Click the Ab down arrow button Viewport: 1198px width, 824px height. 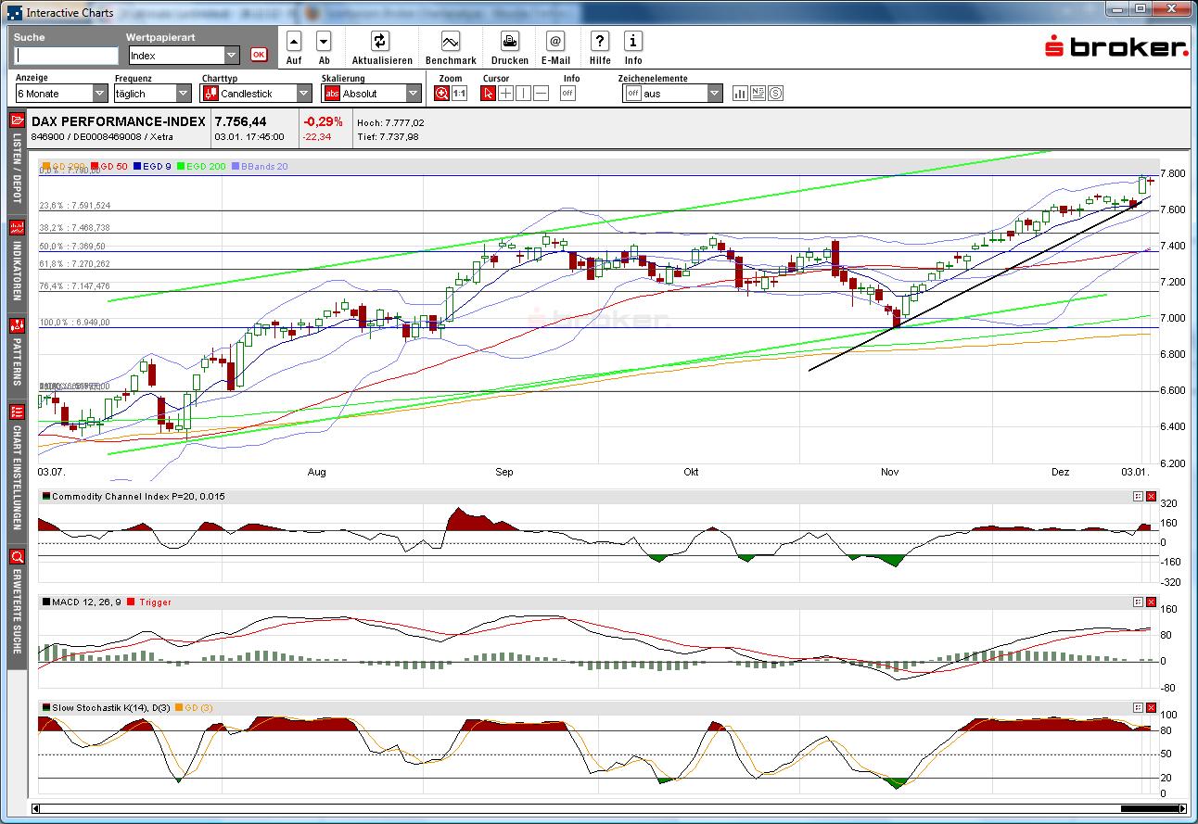[324, 42]
